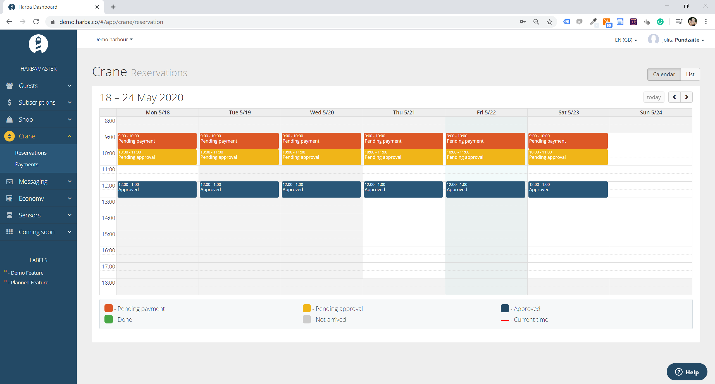
Task: Go to previous week with left arrow
Action: pos(674,97)
